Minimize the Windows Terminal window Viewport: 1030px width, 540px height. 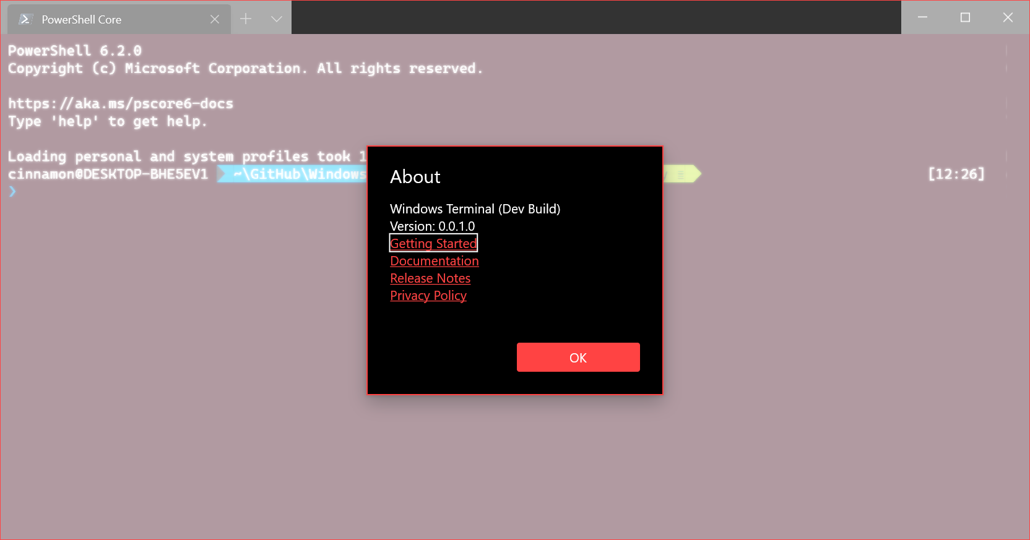coord(922,17)
